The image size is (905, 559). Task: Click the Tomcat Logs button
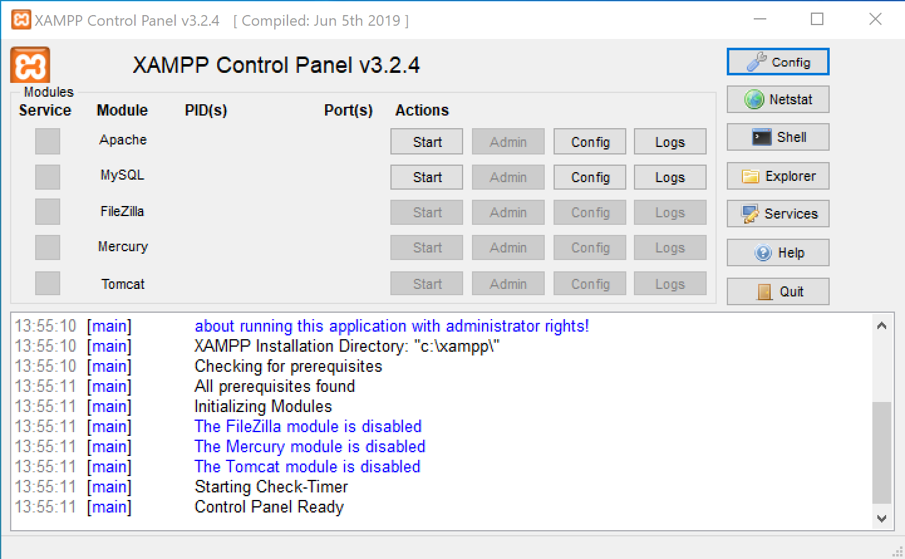click(x=670, y=283)
